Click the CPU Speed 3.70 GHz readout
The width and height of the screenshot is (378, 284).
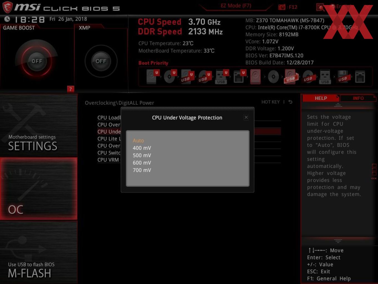pyautogui.click(x=179, y=22)
